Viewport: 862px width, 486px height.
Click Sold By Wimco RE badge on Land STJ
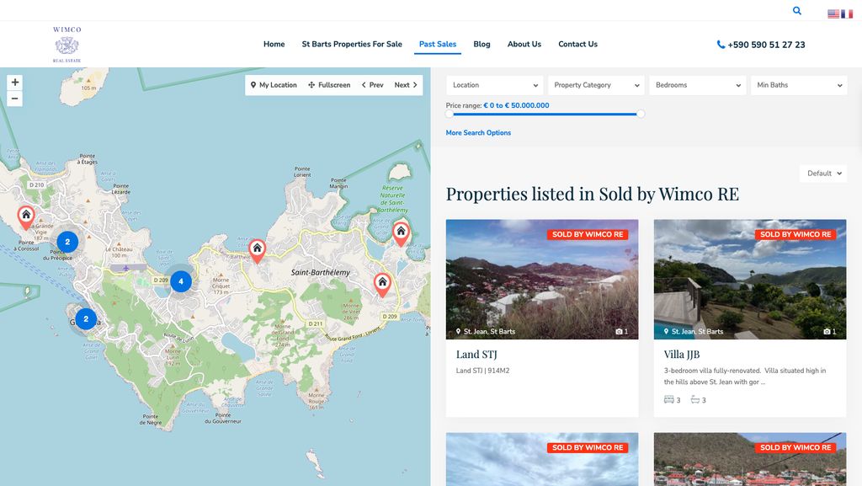point(587,234)
